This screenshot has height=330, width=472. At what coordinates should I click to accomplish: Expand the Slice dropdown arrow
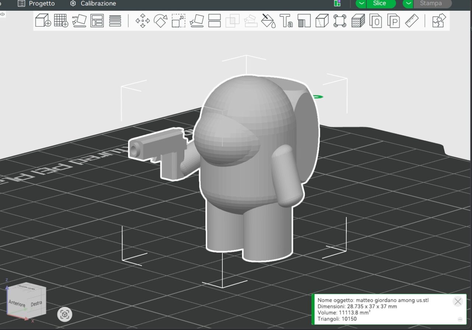[x=362, y=4]
